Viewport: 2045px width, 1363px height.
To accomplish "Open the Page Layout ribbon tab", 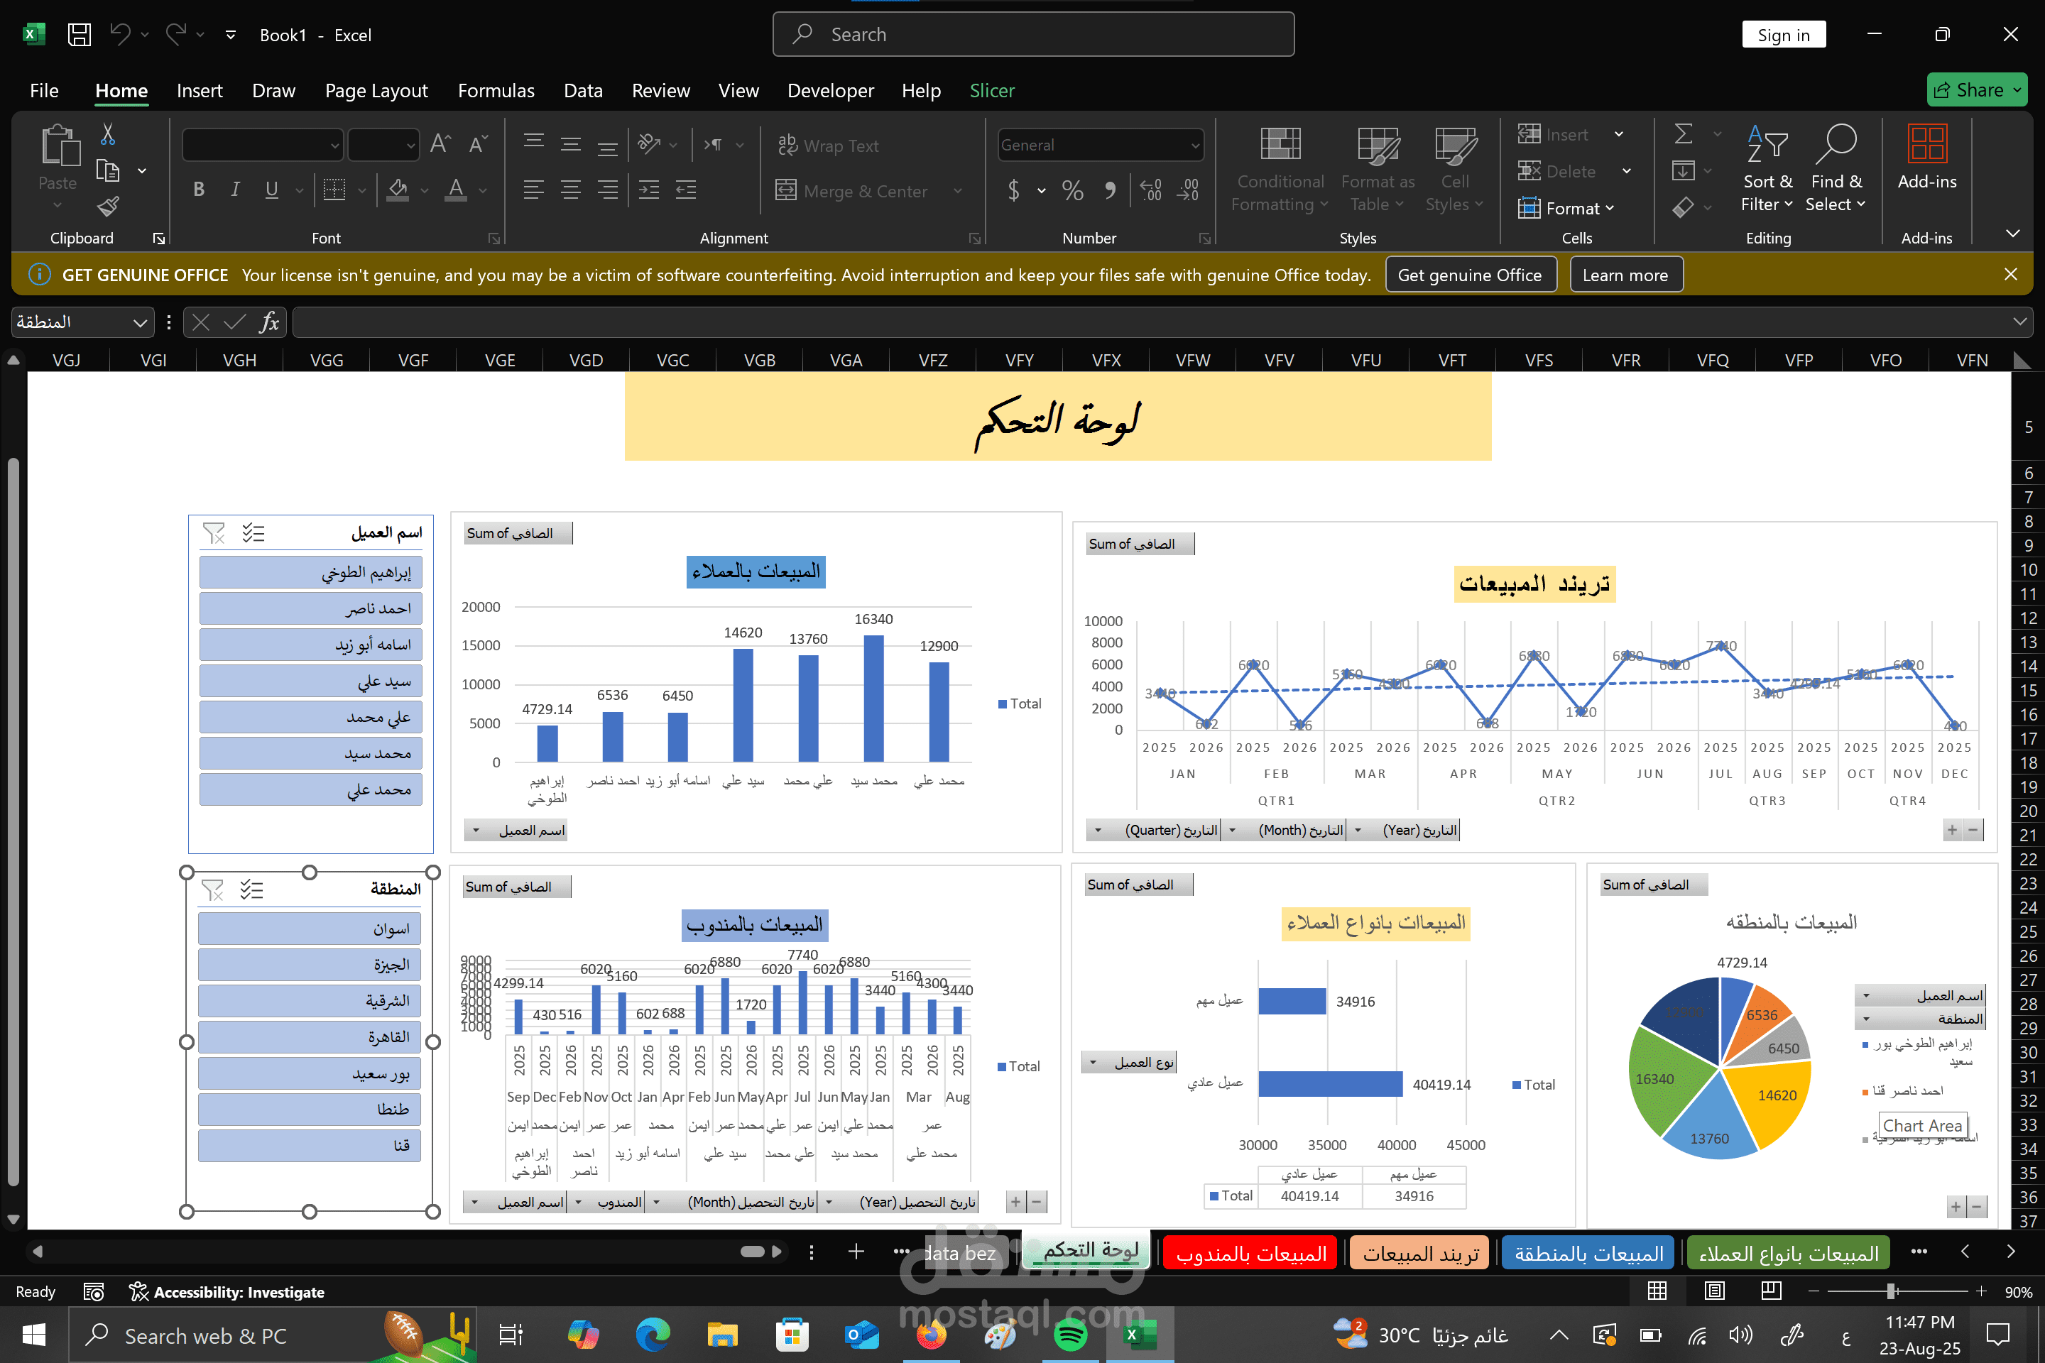I will (x=376, y=90).
